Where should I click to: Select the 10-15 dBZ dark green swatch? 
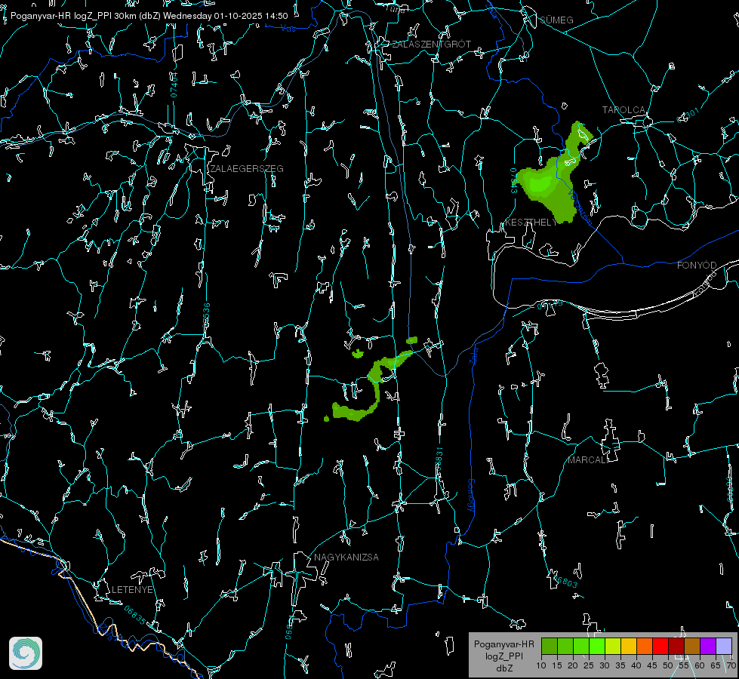(550, 646)
